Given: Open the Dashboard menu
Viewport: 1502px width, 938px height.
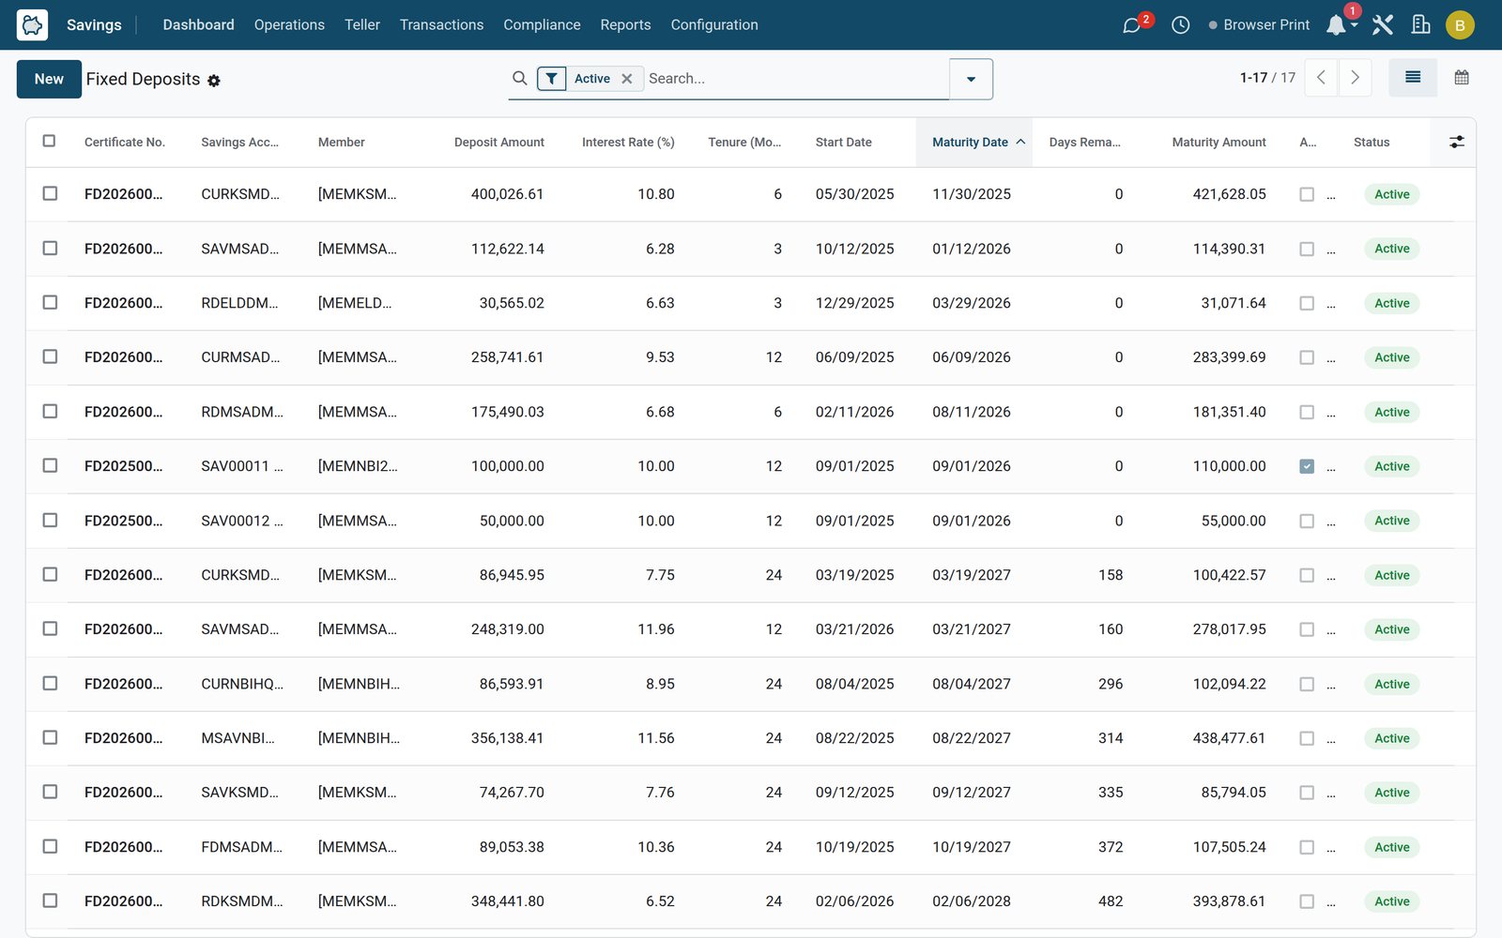Looking at the screenshot, I should click(198, 25).
